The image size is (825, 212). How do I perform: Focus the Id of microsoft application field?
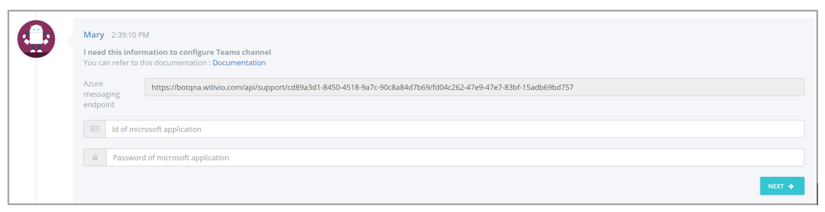coord(455,129)
